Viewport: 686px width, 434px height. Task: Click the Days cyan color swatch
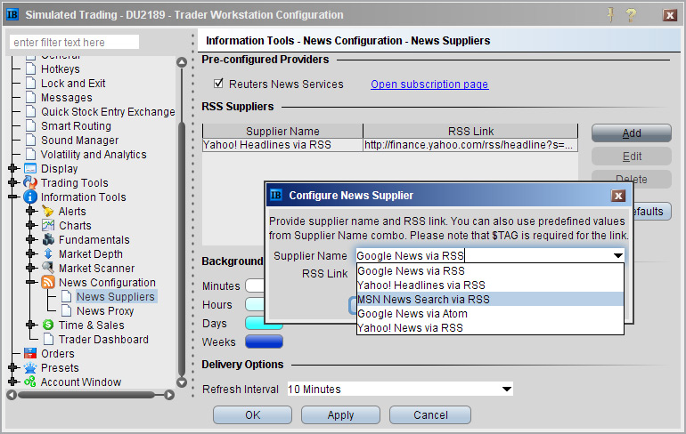coord(264,323)
